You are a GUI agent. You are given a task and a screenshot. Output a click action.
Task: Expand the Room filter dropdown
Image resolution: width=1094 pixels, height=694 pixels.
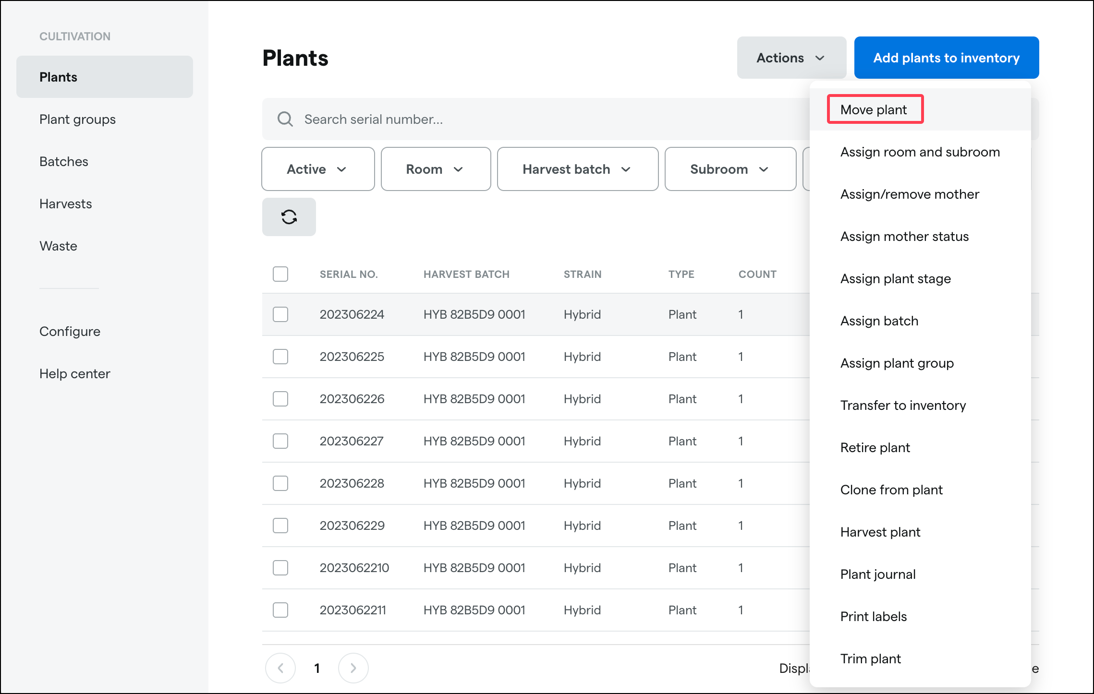(436, 169)
